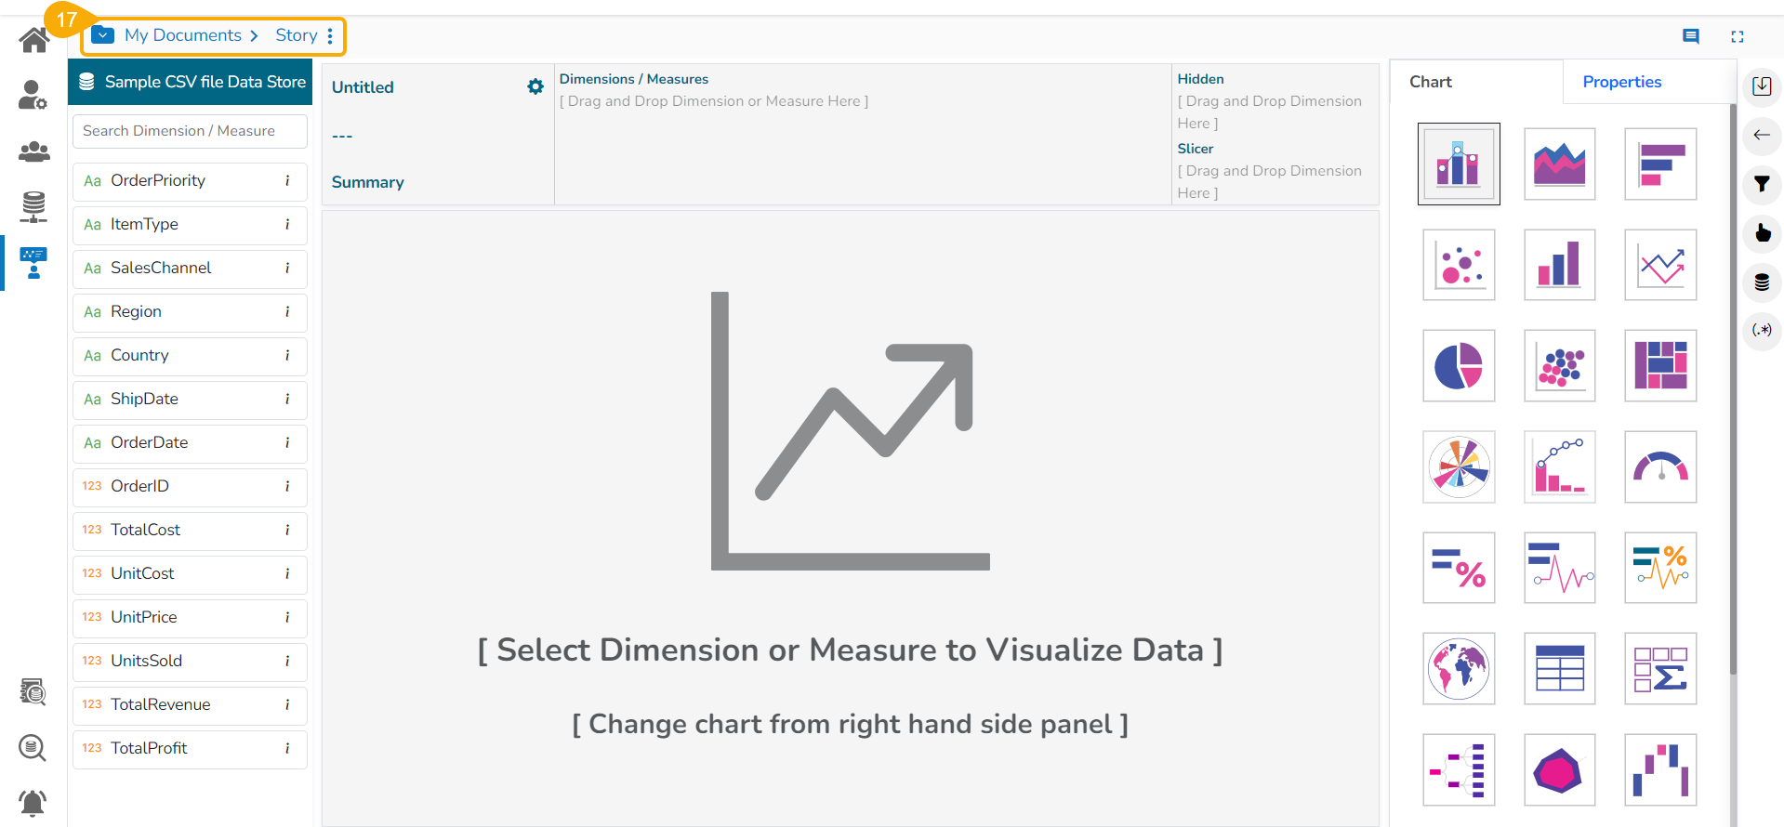This screenshot has height=827, width=1784.
Task: Open the notifications bell icon
Action: (x=33, y=802)
